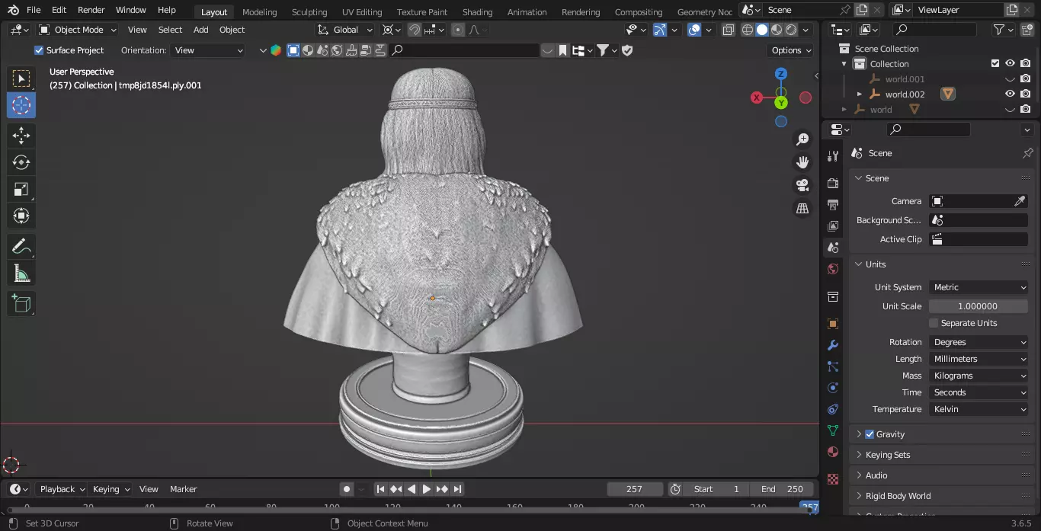Screen dimensions: 1041x531
Task: Open the Unit System Metric dropdown
Action: (979, 287)
